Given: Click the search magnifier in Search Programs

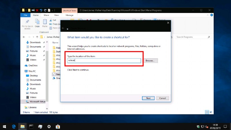Looking at the screenshot, I should (209, 37).
